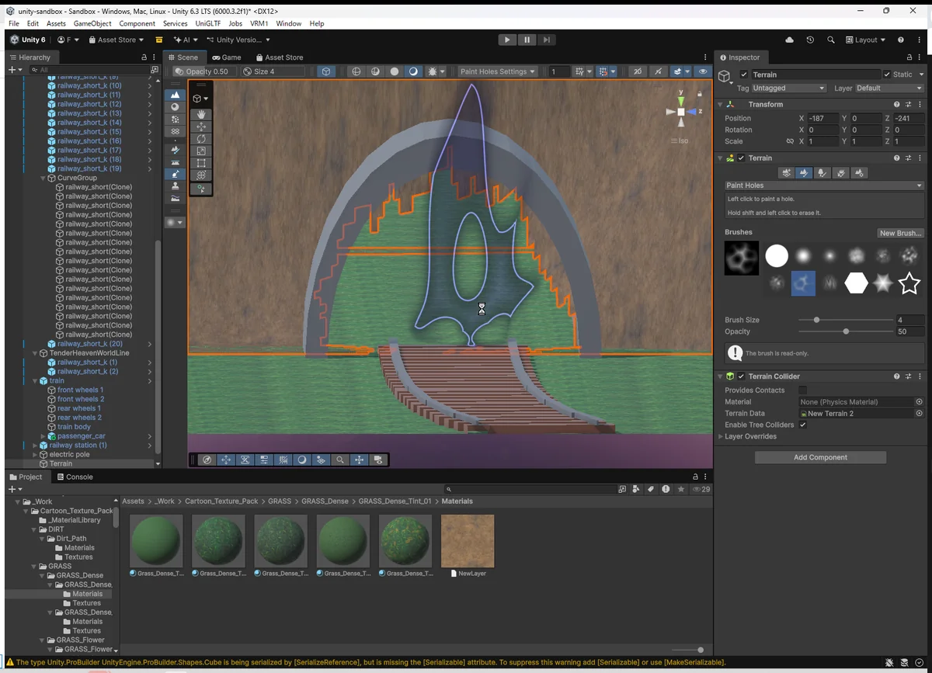Image resolution: width=932 pixels, height=673 pixels.
Task: Adjust the Opacity slider handle
Action: tap(846, 331)
